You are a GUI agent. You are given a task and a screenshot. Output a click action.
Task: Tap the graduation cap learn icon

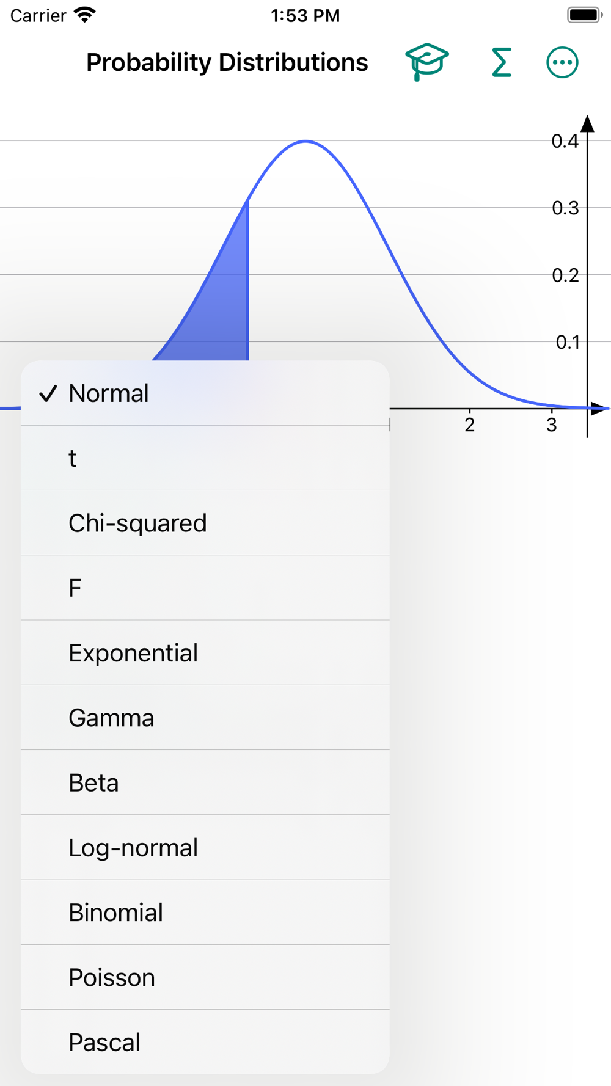tap(427, 62)
